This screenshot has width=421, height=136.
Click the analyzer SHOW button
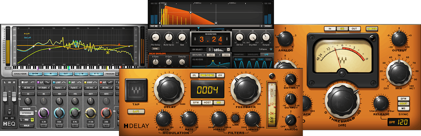click(35, 74)
